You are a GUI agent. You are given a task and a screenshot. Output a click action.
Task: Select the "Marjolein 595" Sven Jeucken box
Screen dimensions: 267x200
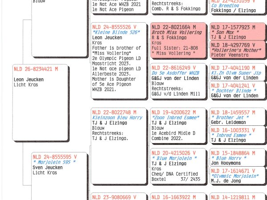click(x=59, y=176)
